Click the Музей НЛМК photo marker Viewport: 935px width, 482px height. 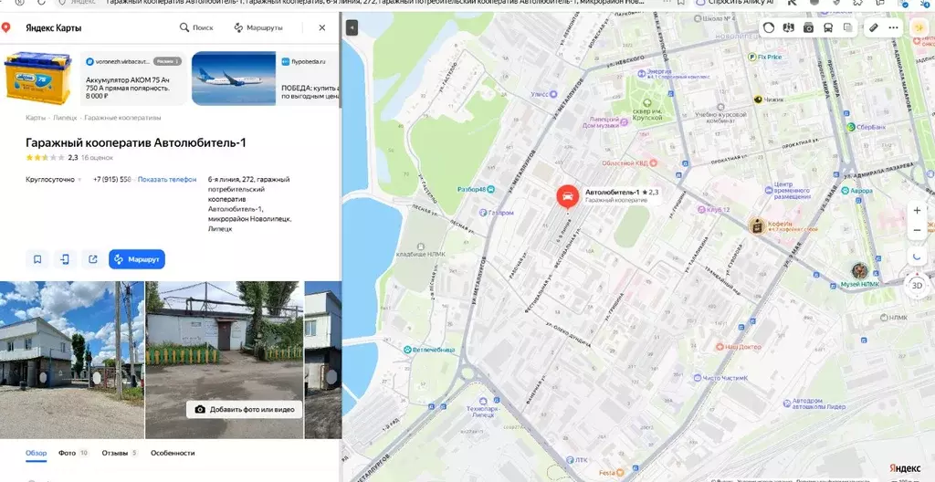[859, 270]
